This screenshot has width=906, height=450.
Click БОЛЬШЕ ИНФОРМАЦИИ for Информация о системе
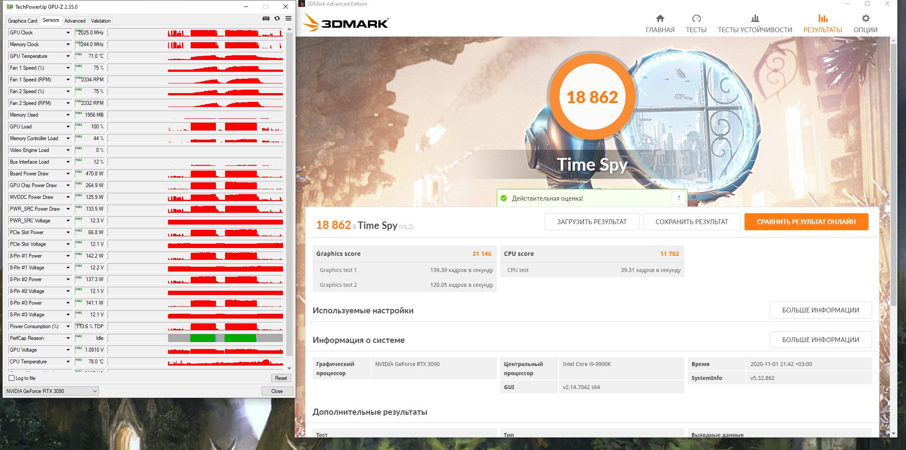coord(821,340)
